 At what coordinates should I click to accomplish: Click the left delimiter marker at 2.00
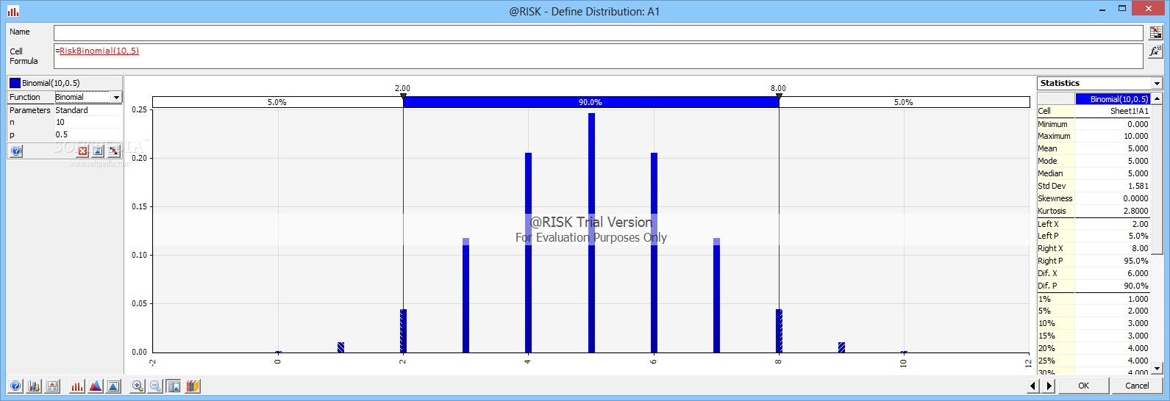(403, 96)
